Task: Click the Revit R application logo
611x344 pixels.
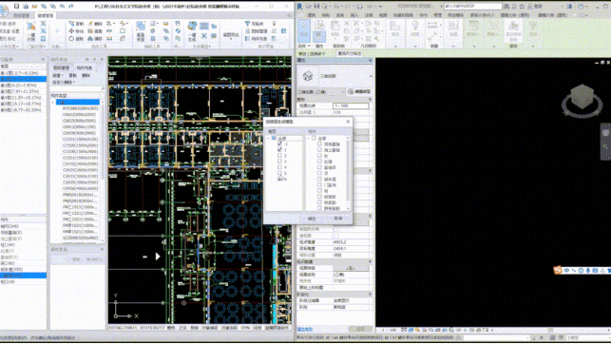Action: pyautogui.click(x=299, y=7)
